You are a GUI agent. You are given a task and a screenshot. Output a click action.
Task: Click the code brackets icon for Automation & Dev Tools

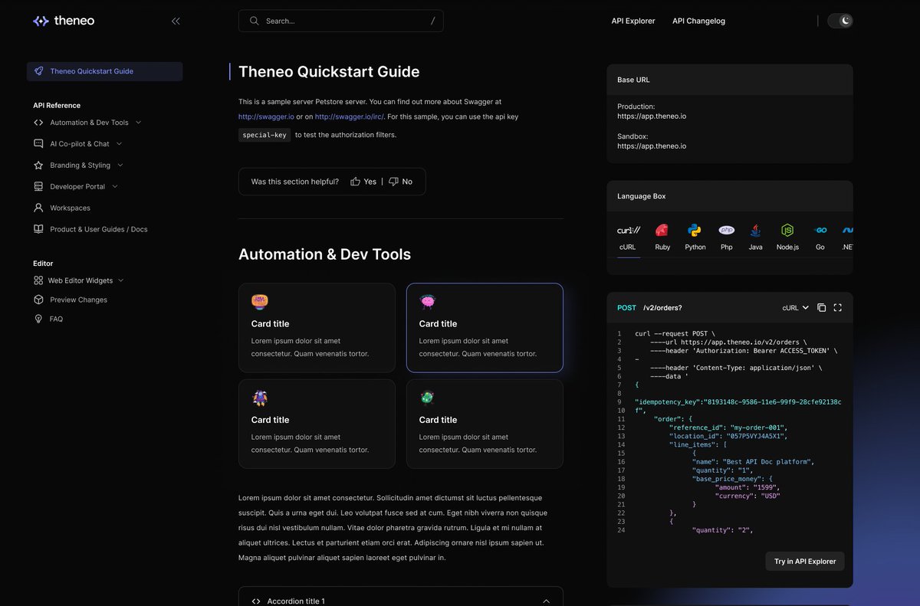pos(38,123)
